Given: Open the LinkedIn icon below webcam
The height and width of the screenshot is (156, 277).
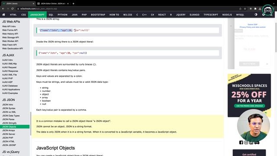Looking at the screenshot, I should 251,143.
